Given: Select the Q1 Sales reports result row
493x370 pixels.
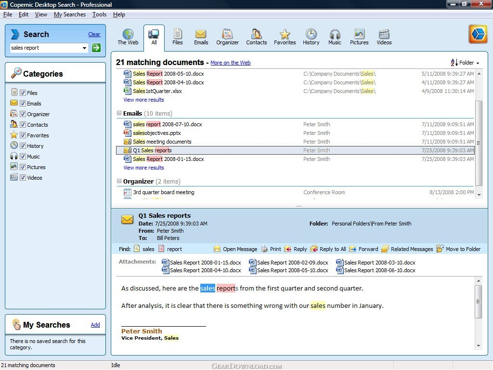Looking at the screenshot, I should pos(295,150).
